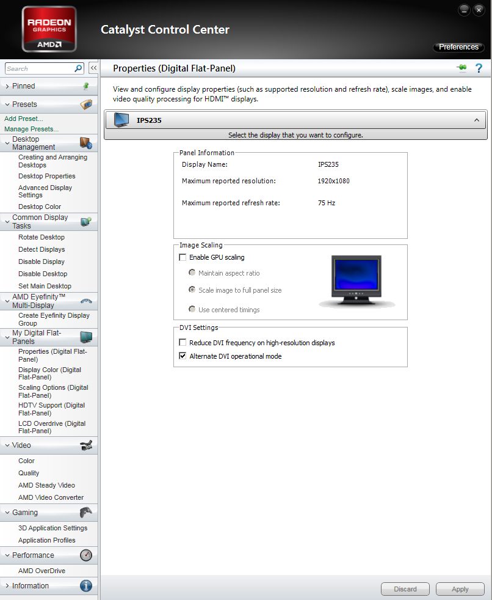Open AMD OverDrive page

coord(42,571)
